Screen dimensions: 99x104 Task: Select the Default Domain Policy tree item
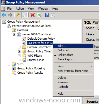(x=41, y=39)
